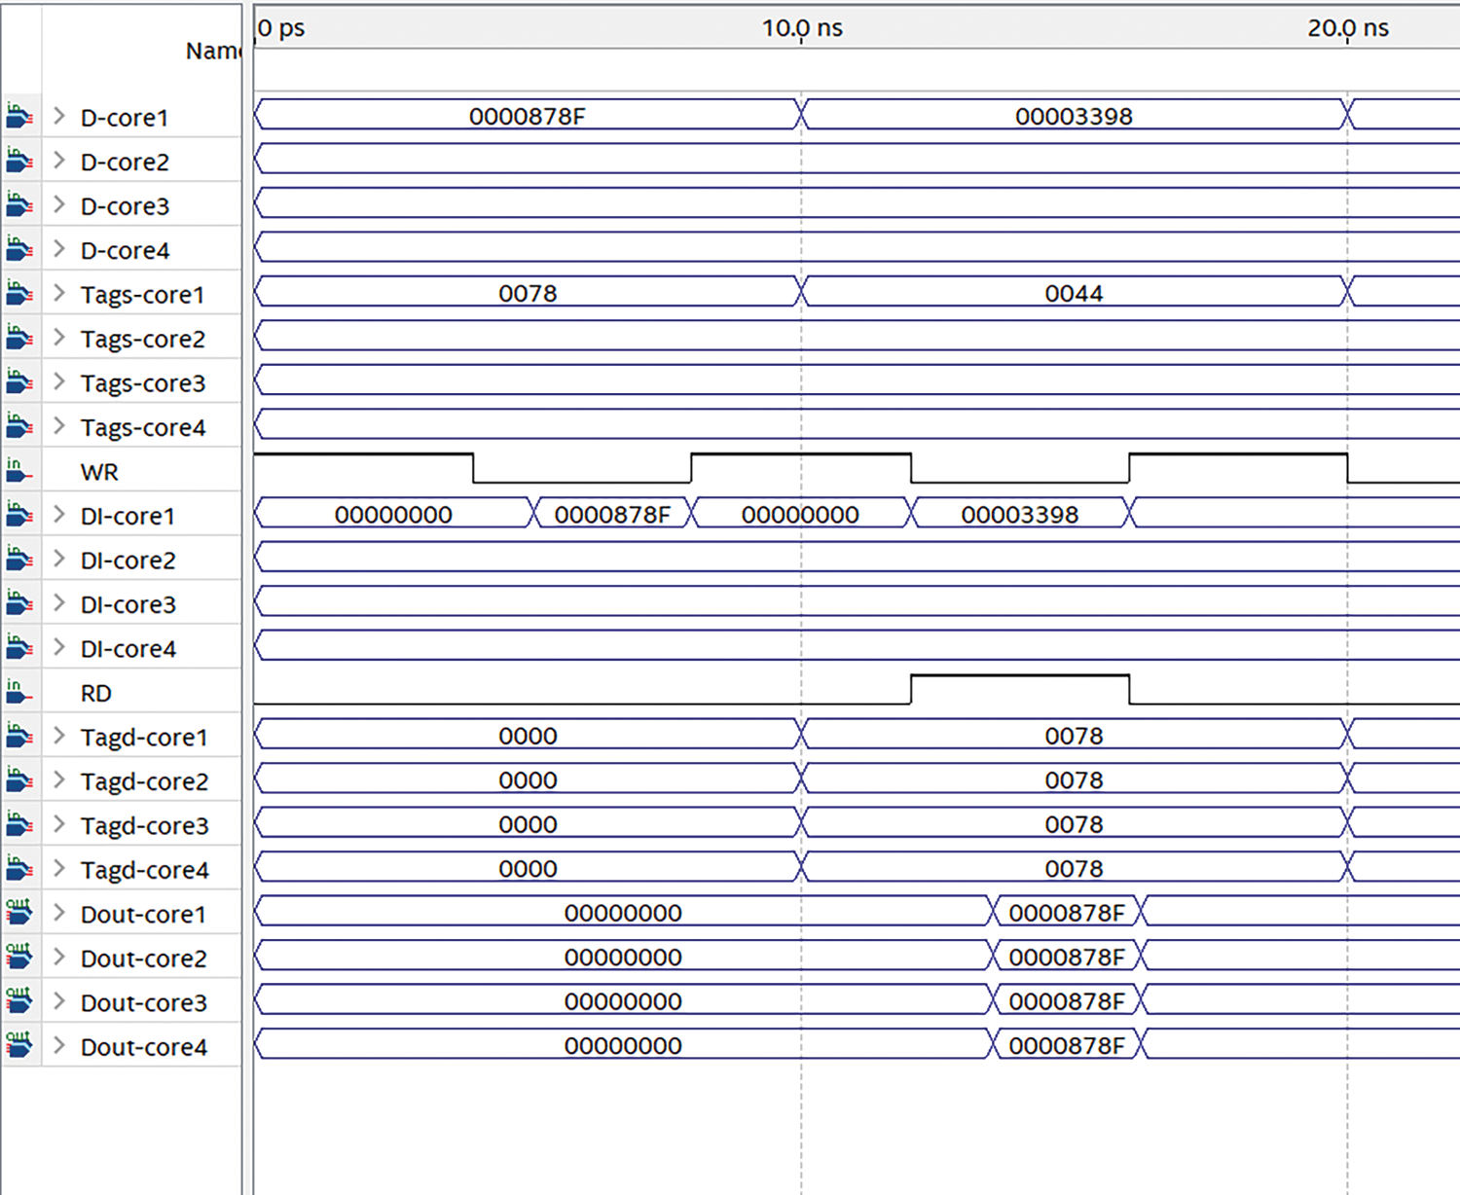This screenshot has height=1195, width=1460.
Task: Click the 10.0 ns time marker
Action: point(802,28)
